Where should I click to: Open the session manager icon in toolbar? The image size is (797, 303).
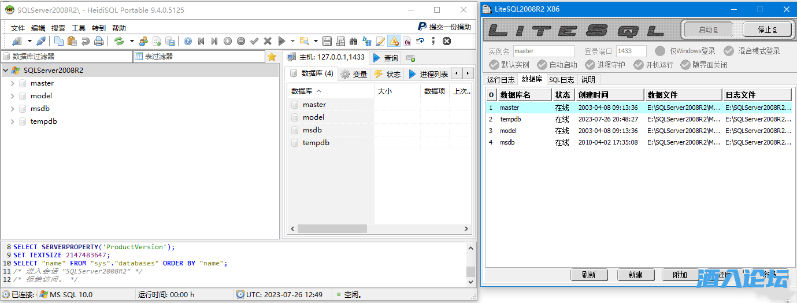(16, 41)
